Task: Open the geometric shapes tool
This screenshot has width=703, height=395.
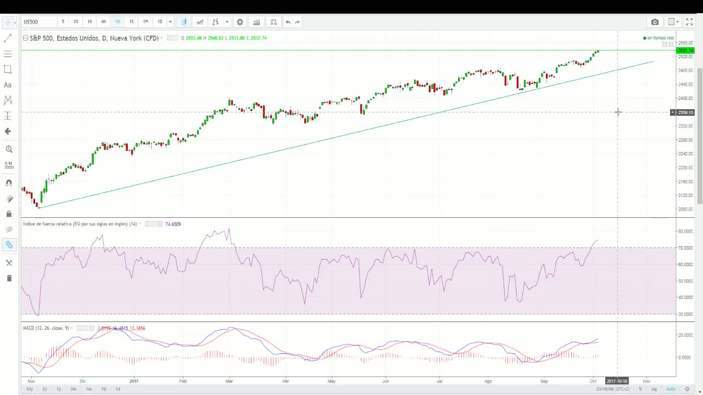Action: pyautogui.click(x=8, y=69)
